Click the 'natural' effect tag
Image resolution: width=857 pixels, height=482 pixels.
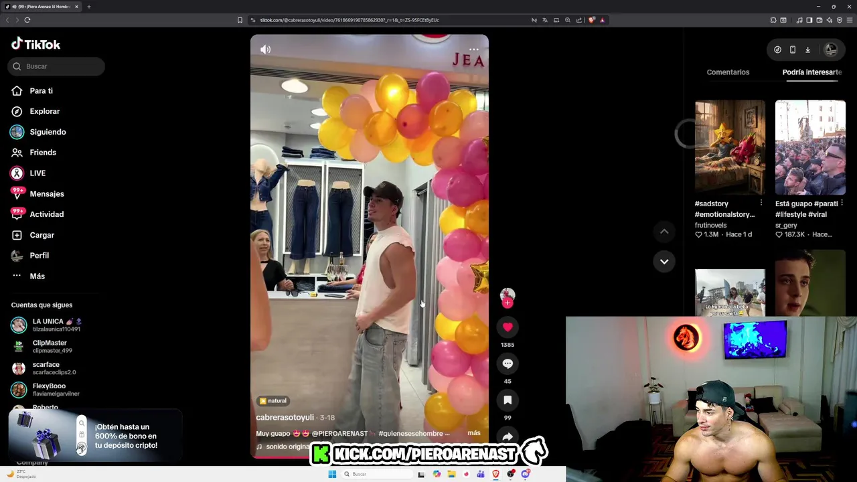(272, 401)
